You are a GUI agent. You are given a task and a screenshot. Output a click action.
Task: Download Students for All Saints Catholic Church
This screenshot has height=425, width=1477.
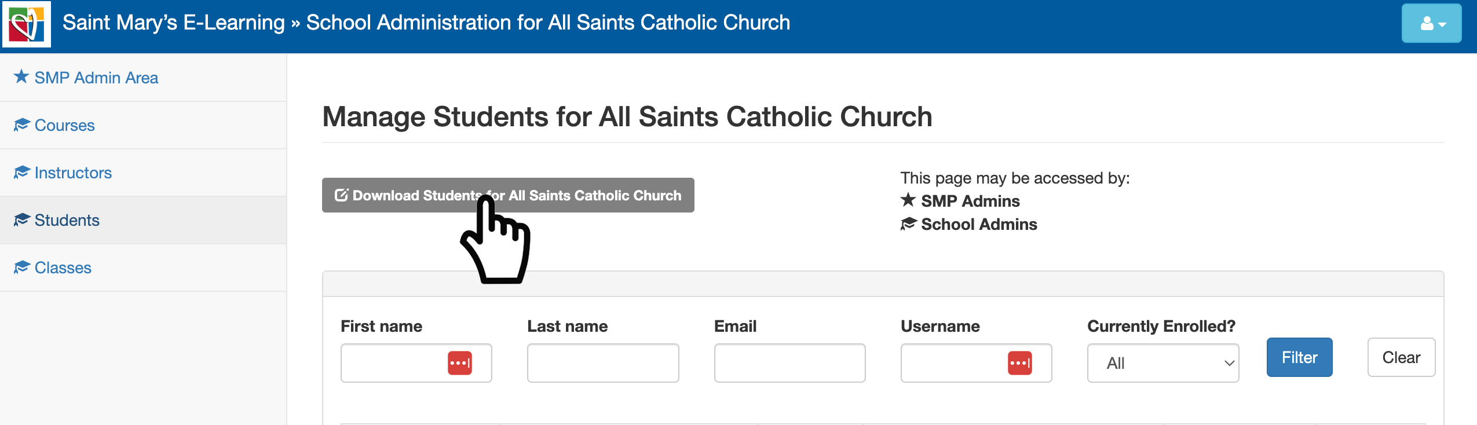tap(507, 195)
